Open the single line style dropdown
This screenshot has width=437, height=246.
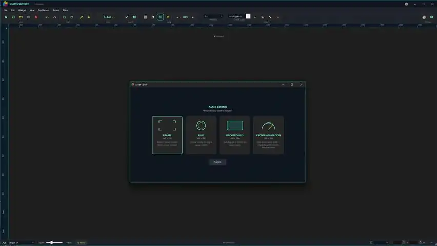(x=236, y=16)
